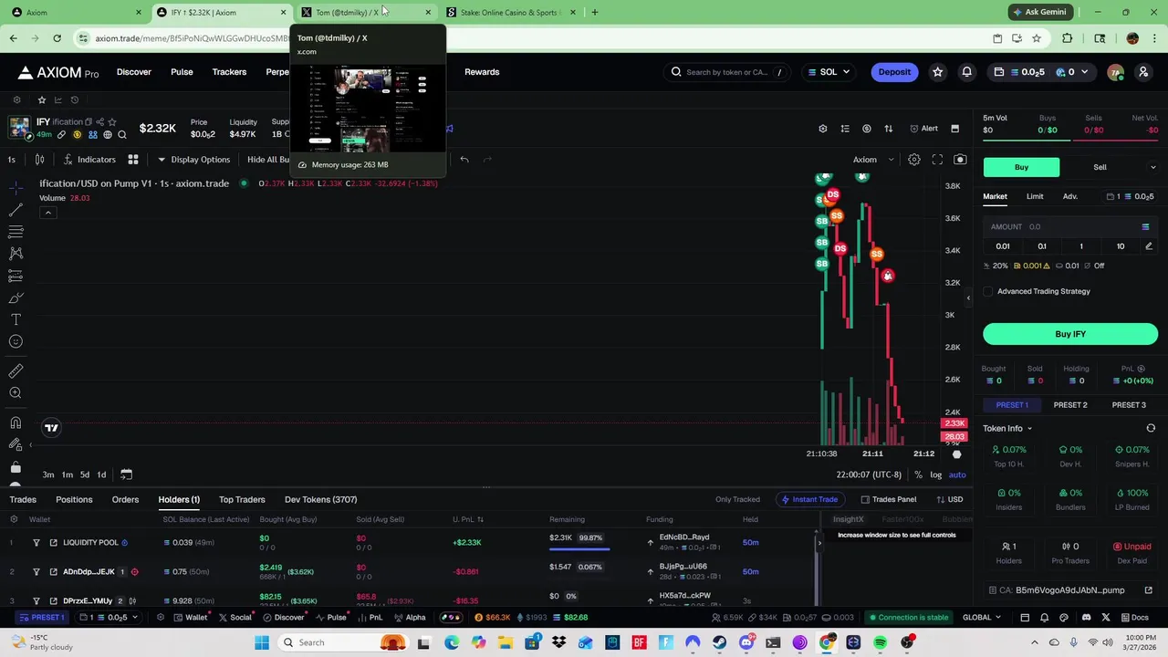Search IFY token with magnifier icon
This screenshot has width=1168, height=657.
122,135
